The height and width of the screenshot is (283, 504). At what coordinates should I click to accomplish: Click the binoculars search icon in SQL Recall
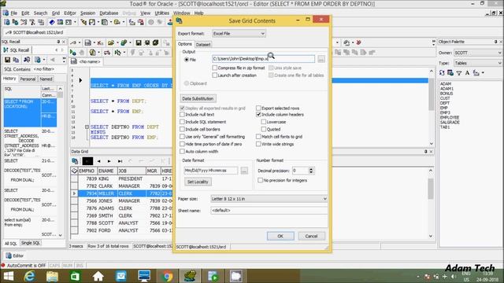click(x=27, y=60)
